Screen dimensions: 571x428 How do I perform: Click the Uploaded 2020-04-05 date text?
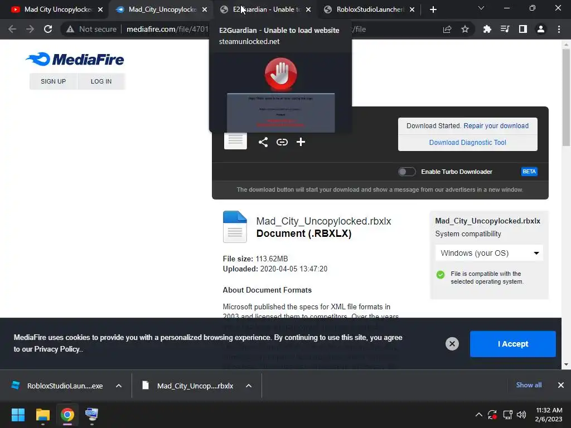pyautogui.click(x=275, y=269)
